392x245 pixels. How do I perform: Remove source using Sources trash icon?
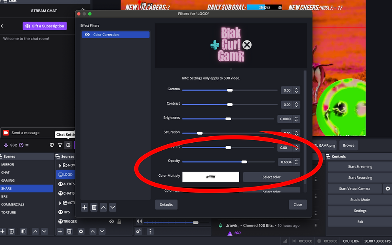click(x=69, y=231)
